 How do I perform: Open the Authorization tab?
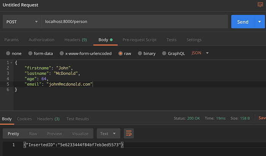pos(41,39)
